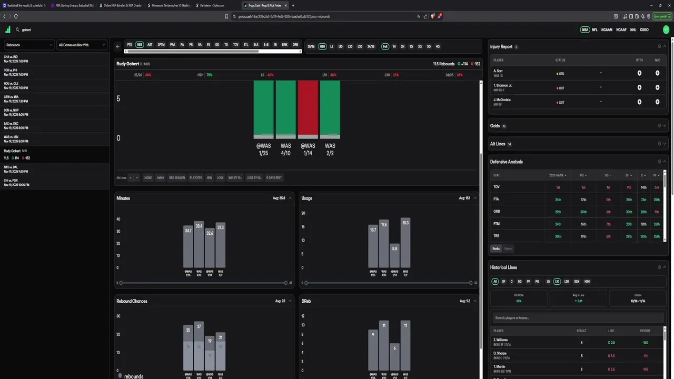Toggle WITH for T. Shannon Jr.
Screen dimensions: 674x379
coord(639,87)
